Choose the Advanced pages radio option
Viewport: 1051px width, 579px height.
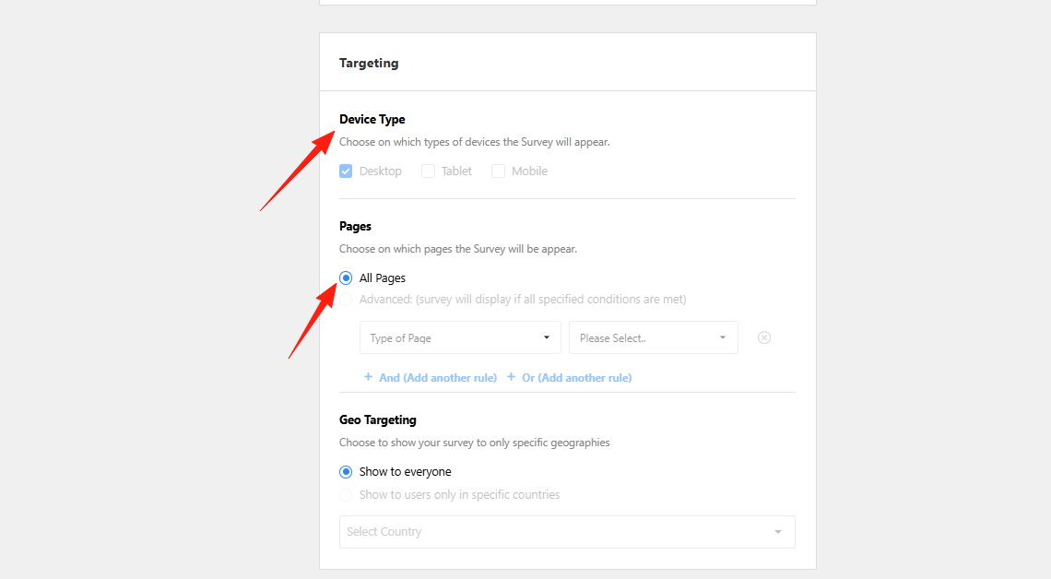[346, 300]
